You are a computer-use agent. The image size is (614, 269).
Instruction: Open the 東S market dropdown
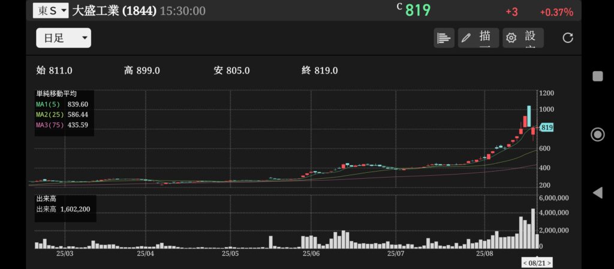(x=50, y=11)
